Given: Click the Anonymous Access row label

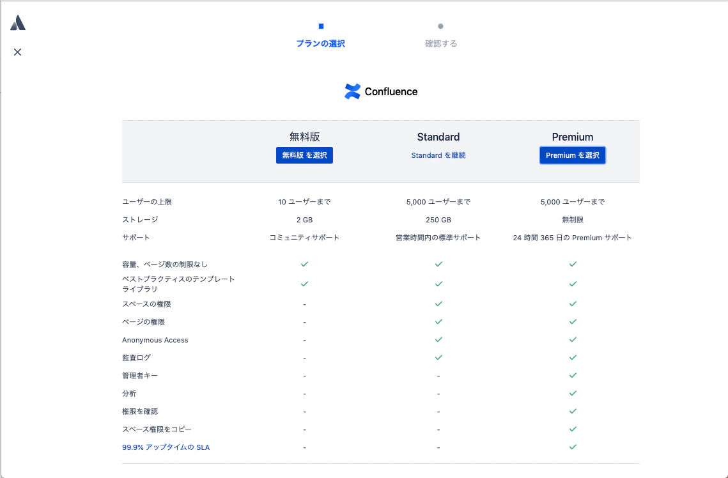Looking at the screenshot, I should 155,340.
